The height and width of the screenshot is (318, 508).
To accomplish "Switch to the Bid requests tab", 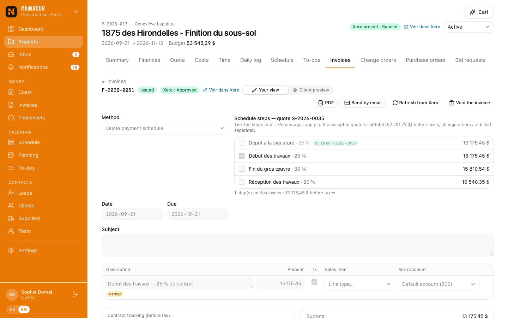I will [x=470, y=60].
